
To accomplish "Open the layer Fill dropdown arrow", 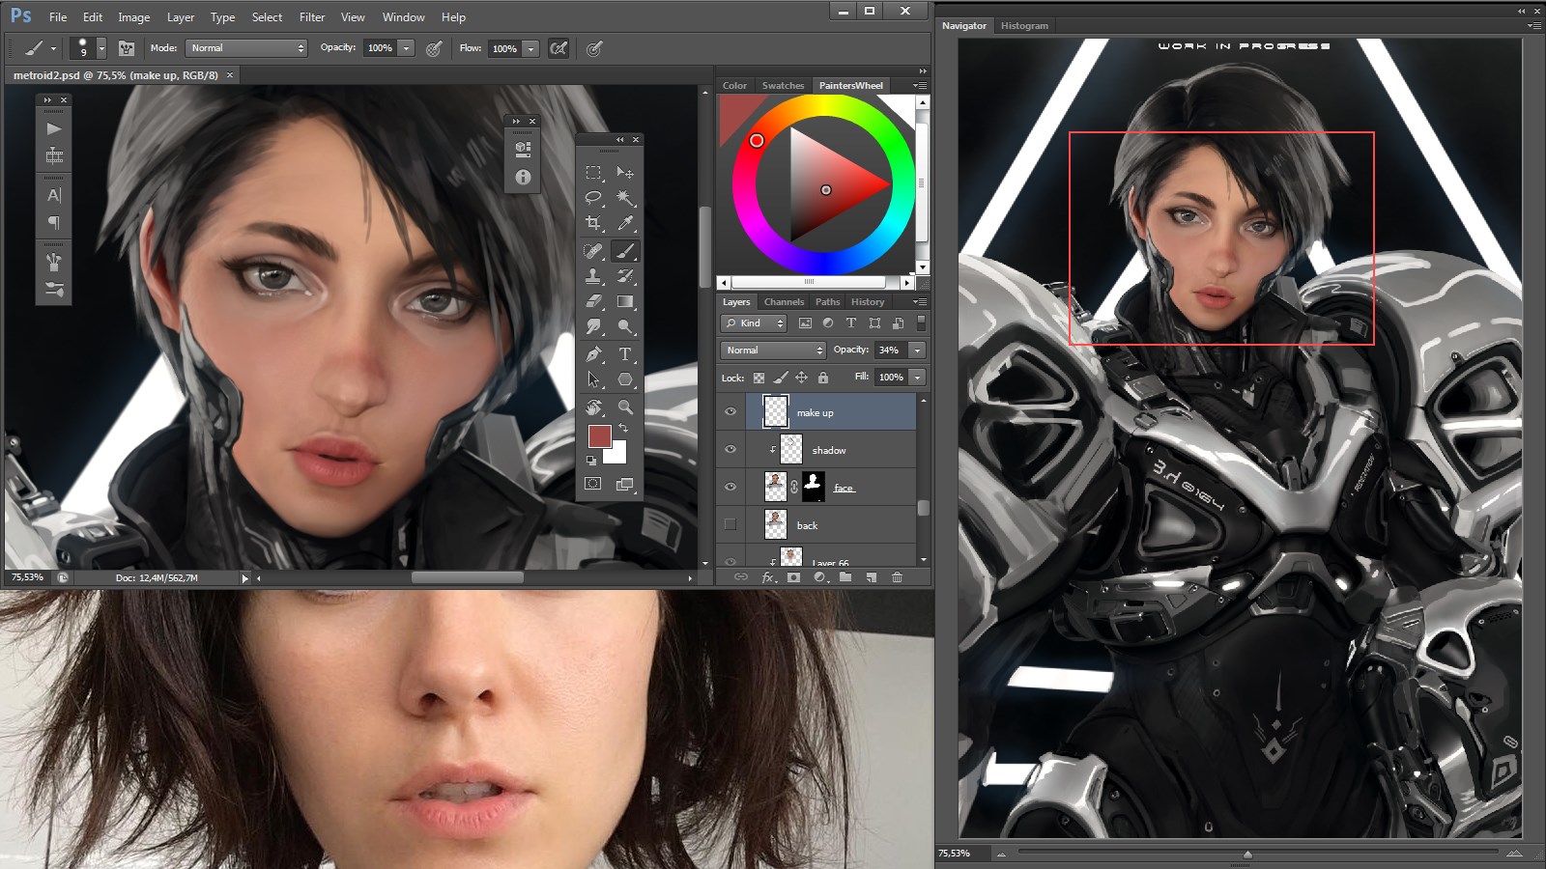I will pyautogui.click(x=917, y=378).
